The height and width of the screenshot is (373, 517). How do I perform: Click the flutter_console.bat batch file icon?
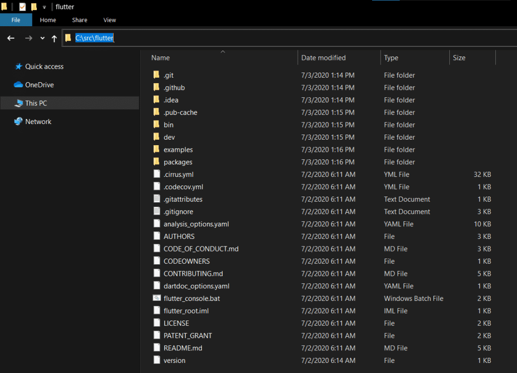tap(157, 298)
